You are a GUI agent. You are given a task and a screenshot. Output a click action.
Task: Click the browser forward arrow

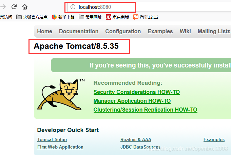pyautogui.click(x=3, y=7)
